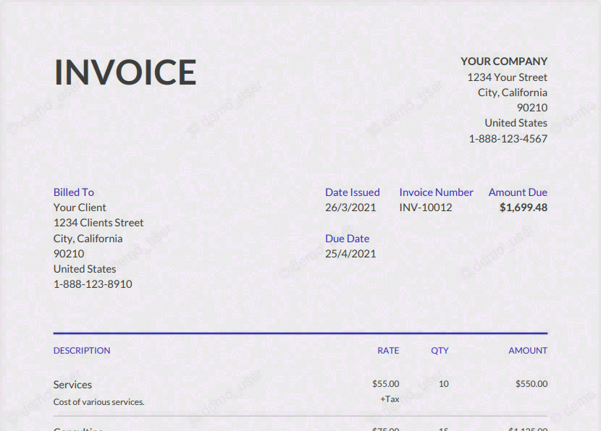The height and width of the screenshot is (431, 601).
Task: Click the Billed To label
Action: click(74, 192)
